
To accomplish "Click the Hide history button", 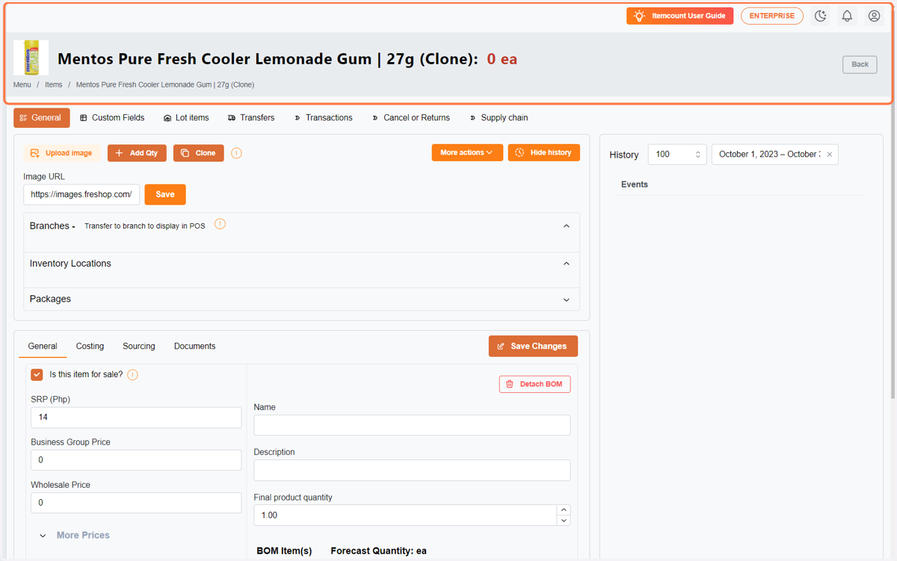I will [x=543, y=152].
